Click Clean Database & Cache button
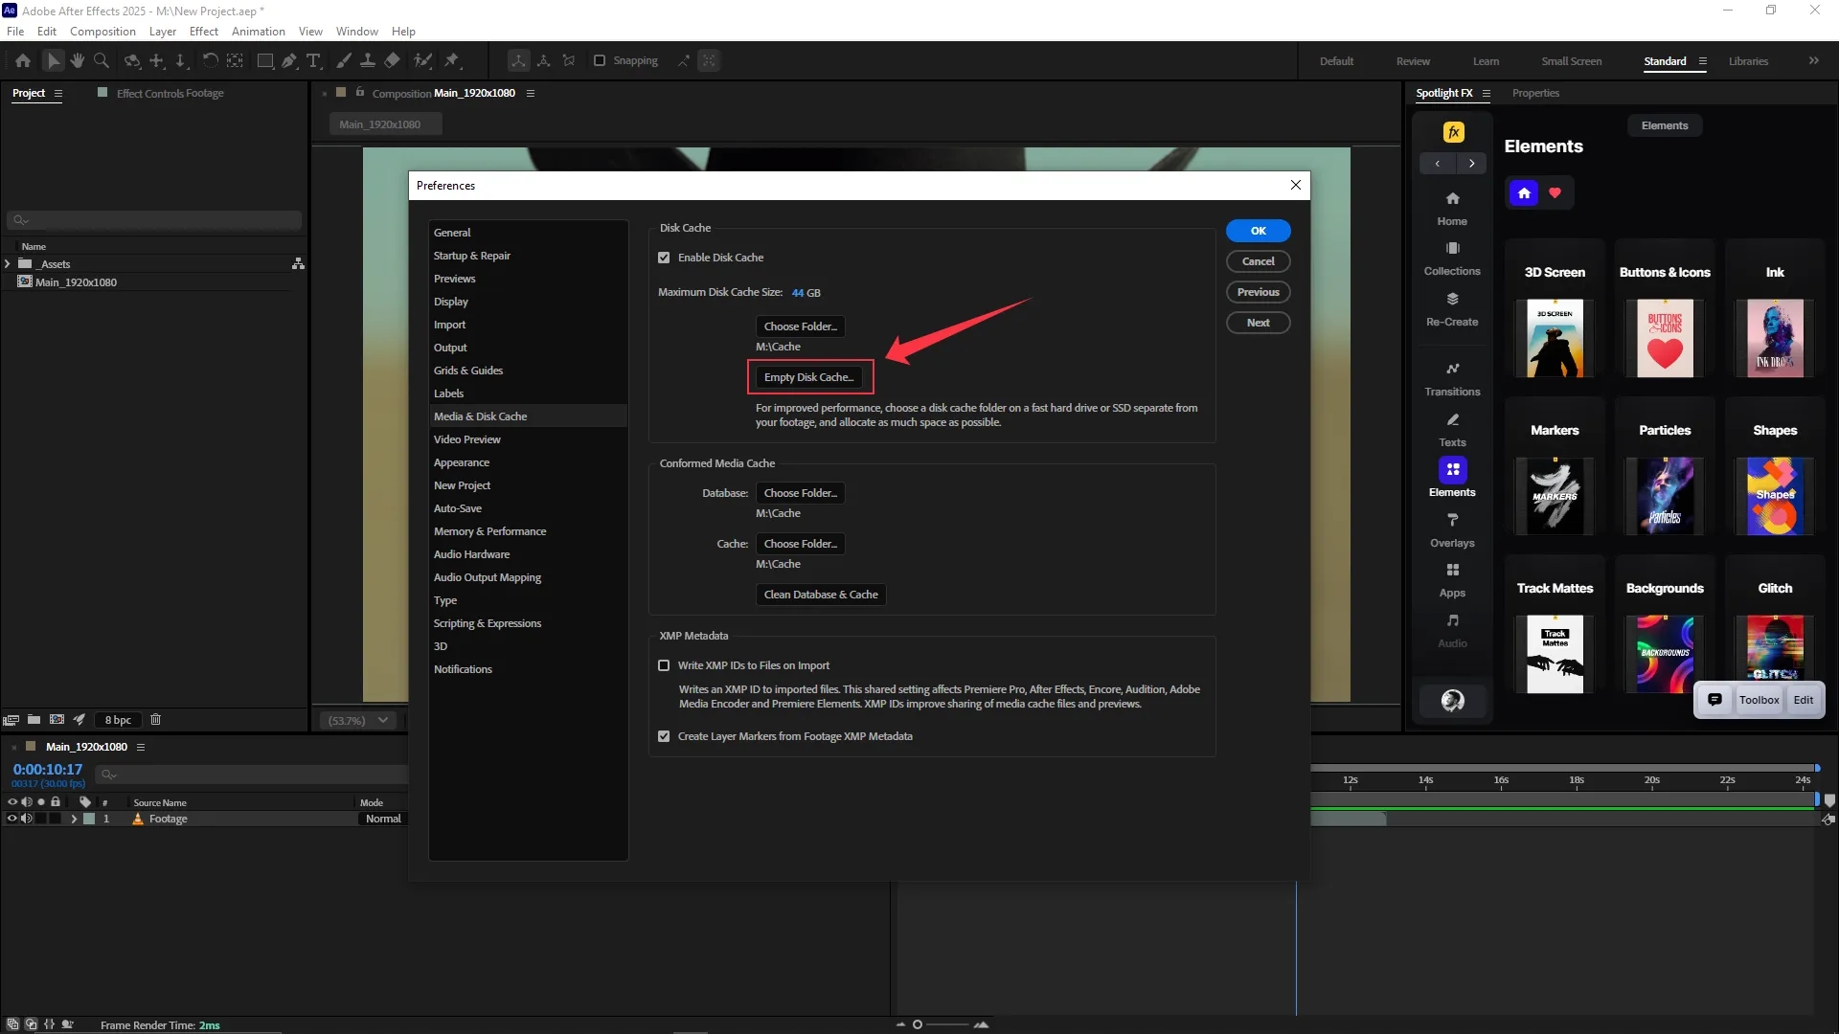Viewport: 1839px width, 1034px height. tap(821, 595)
